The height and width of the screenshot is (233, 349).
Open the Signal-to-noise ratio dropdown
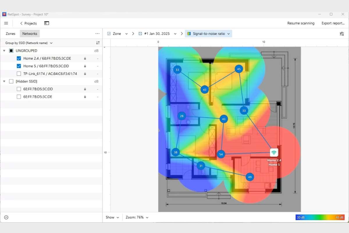pyautogui.click(x=209, y=34)
